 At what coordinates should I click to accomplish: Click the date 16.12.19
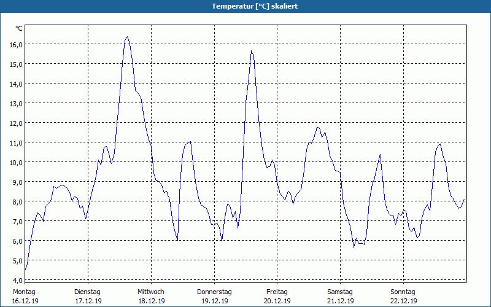pos(25,301)
